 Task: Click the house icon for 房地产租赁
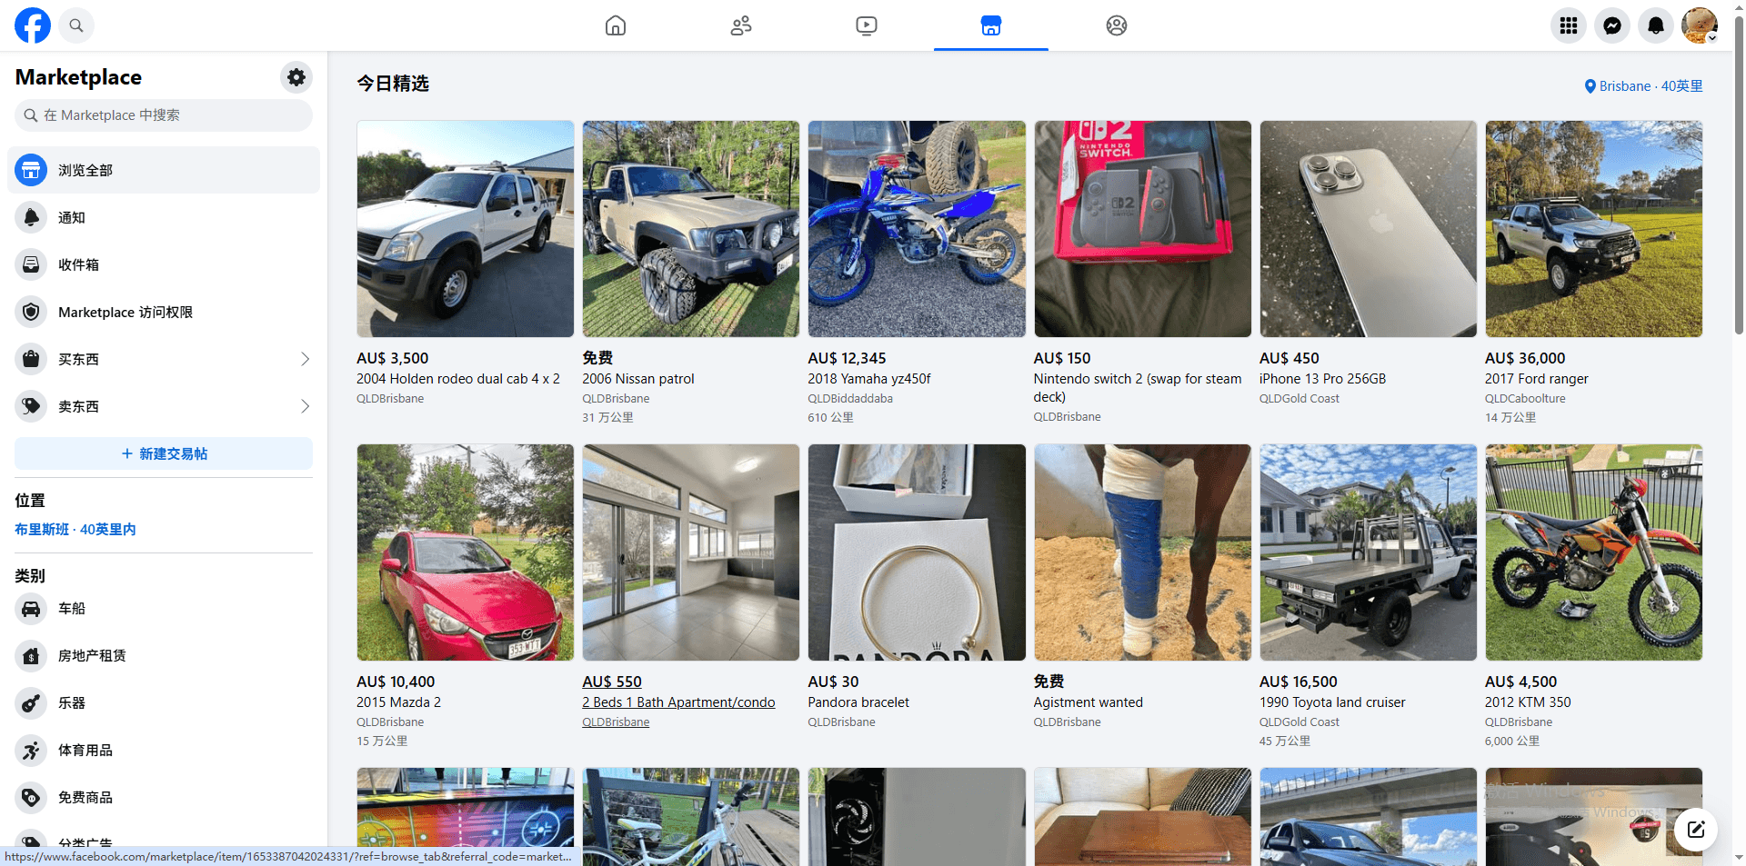tap(31, 655)
